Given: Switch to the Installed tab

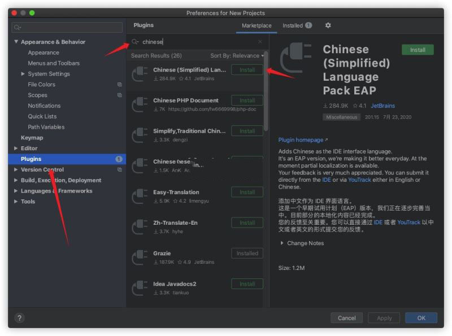Looking at the screenshot, I should (297, 25).
